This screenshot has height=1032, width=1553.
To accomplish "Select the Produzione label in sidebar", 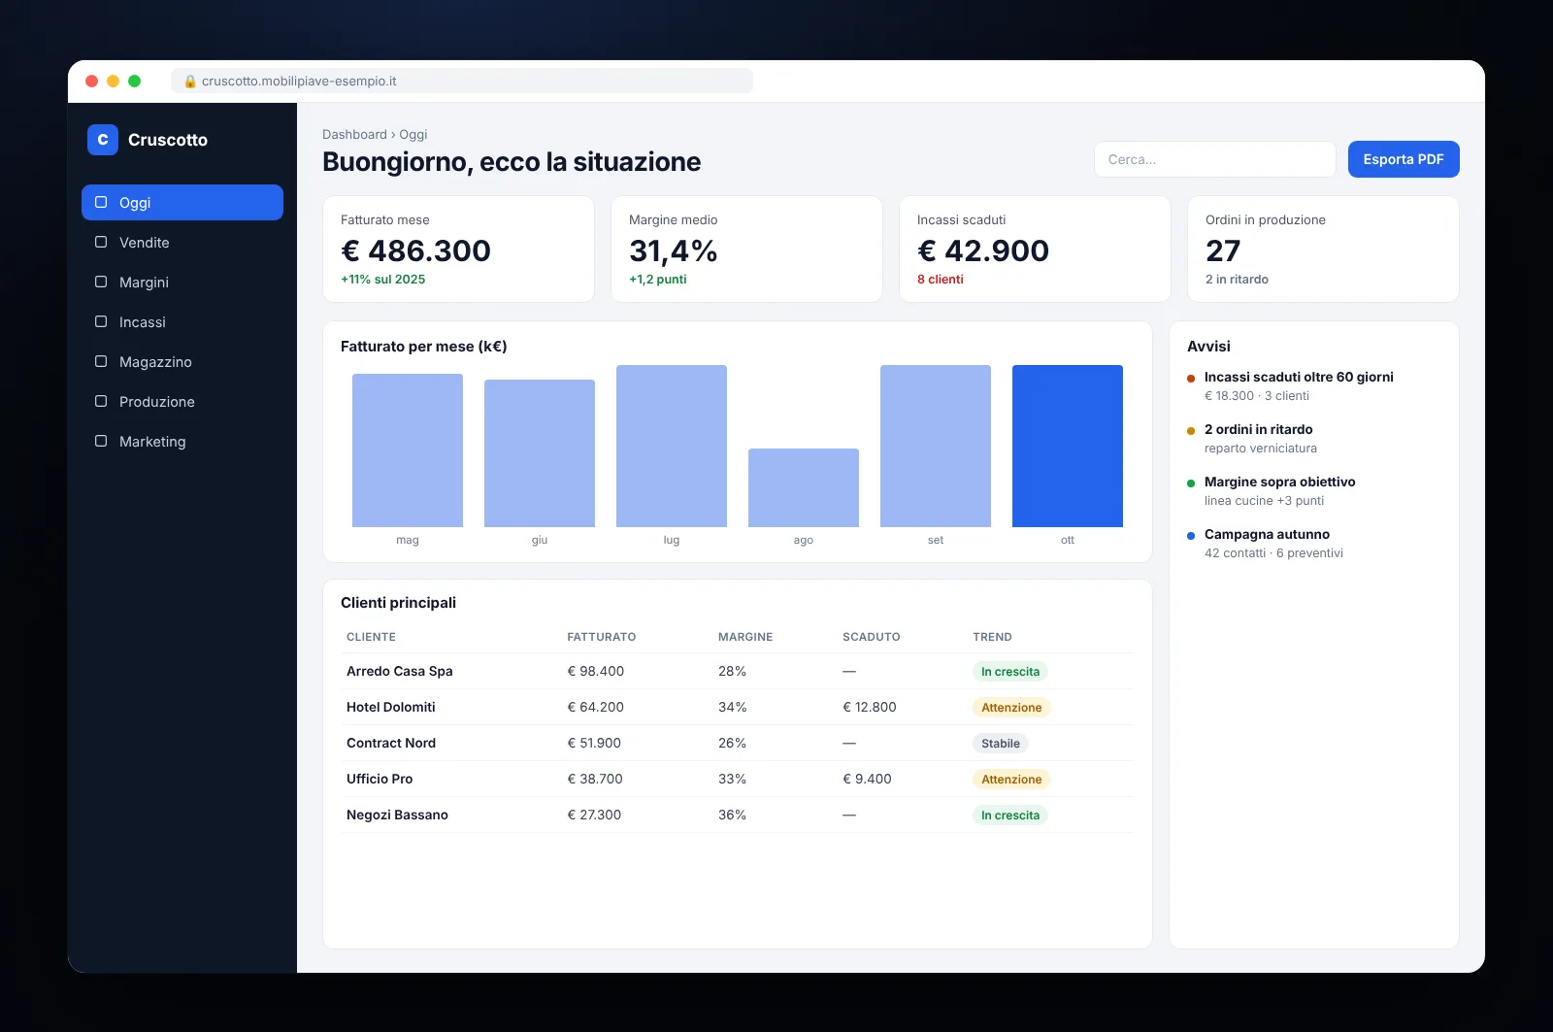I will pos(157,402).
